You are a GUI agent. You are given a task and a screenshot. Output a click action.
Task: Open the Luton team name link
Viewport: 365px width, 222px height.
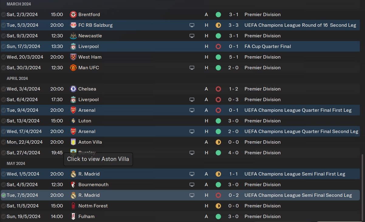pyautogui.click(x=84, y=121)
